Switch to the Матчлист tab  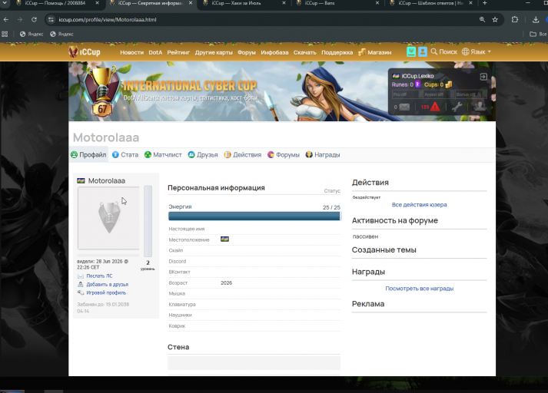pos(163,154)
